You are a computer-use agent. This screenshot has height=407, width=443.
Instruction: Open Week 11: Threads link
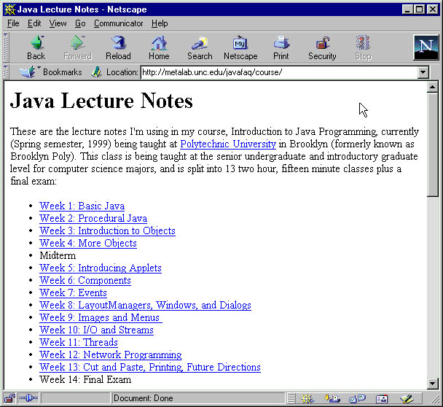coord(78,342)
